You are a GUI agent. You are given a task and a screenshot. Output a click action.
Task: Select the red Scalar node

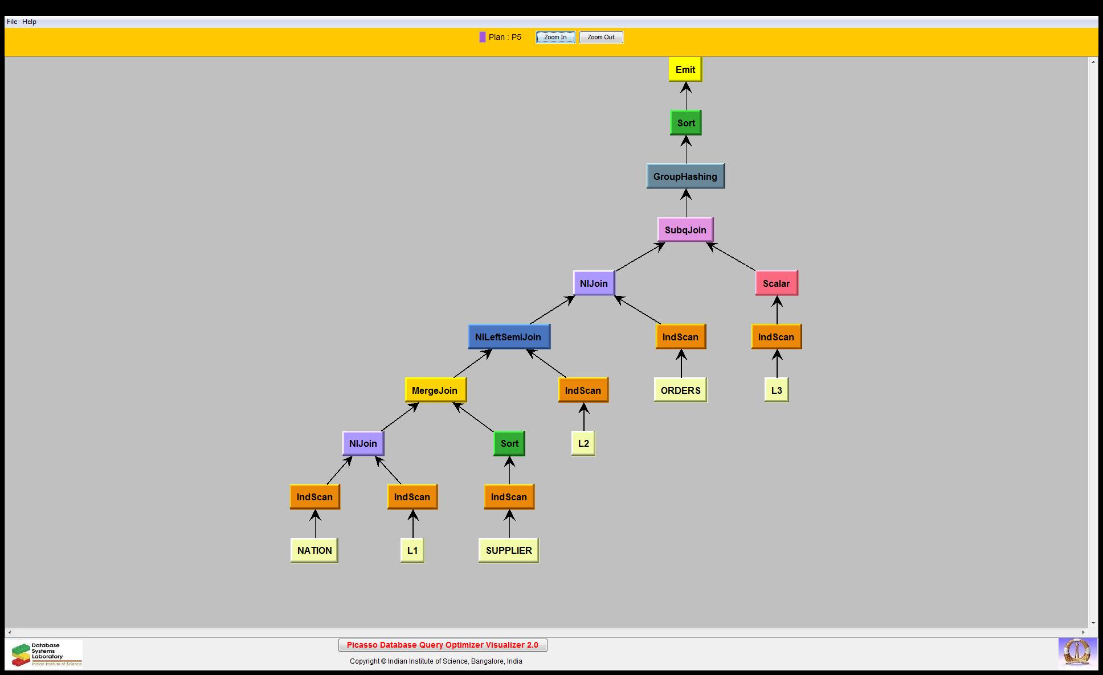click(x=776, y=283)
